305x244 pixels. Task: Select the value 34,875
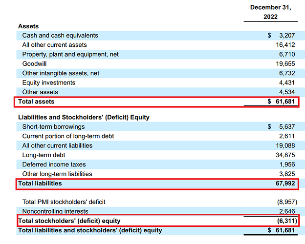[x=285, y=155]
